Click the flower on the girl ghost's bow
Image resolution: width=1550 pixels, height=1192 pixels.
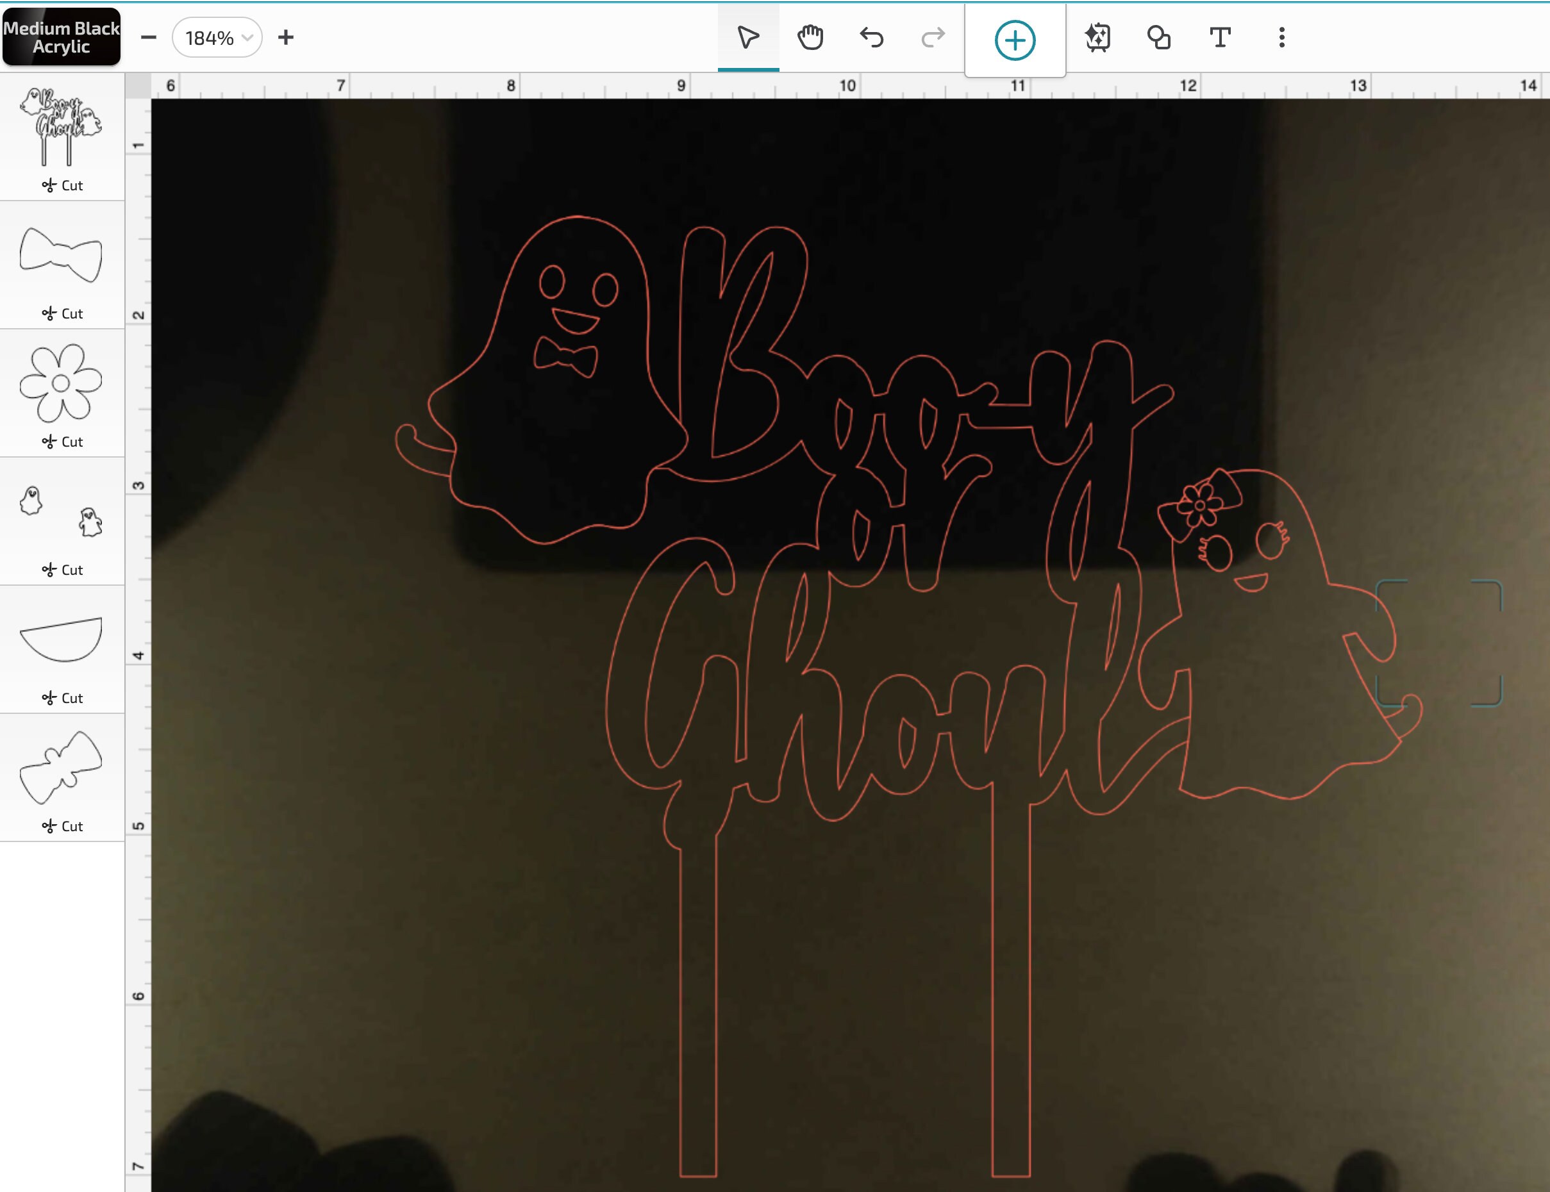pyautogui.click(x=1199, y=505)
